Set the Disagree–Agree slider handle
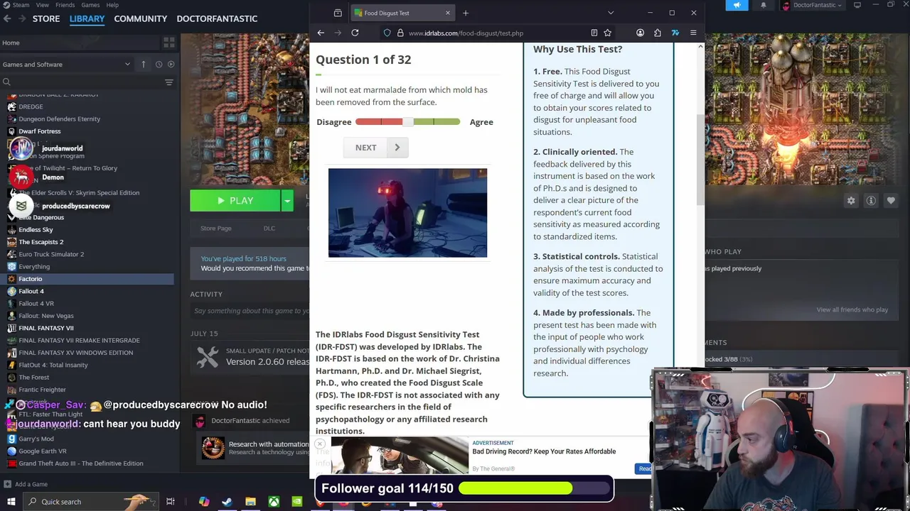The image size is (910, 511). [407, 122]
